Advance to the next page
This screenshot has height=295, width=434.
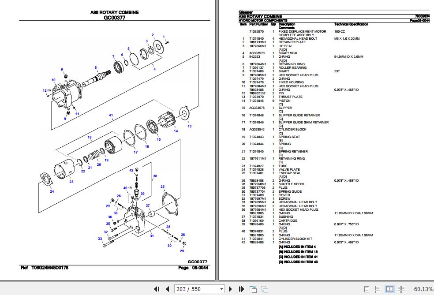[x=231, y=289]
